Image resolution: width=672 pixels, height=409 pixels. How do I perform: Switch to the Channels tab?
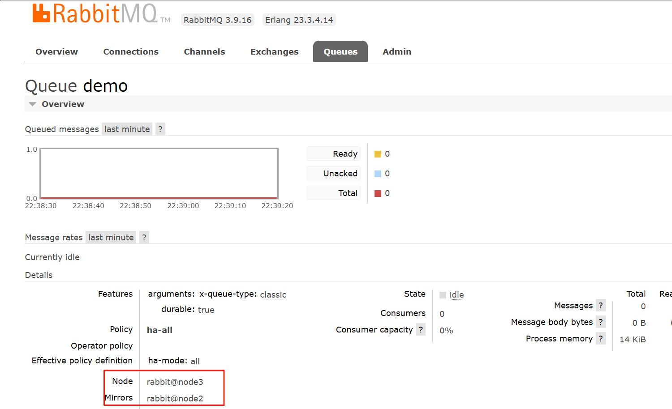click(x=204, y=51)
